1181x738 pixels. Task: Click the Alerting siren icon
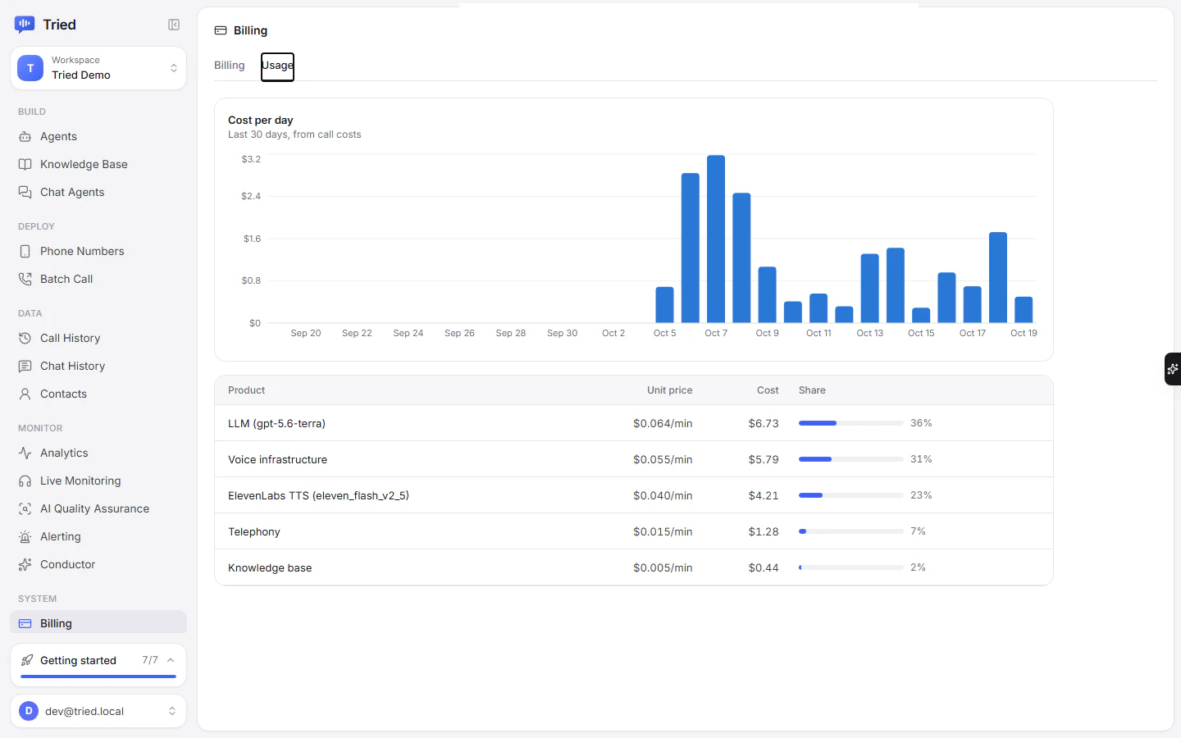25,536
